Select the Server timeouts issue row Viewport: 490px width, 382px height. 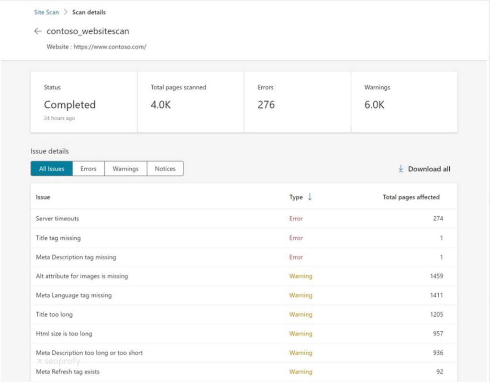(x=144, y=219)
